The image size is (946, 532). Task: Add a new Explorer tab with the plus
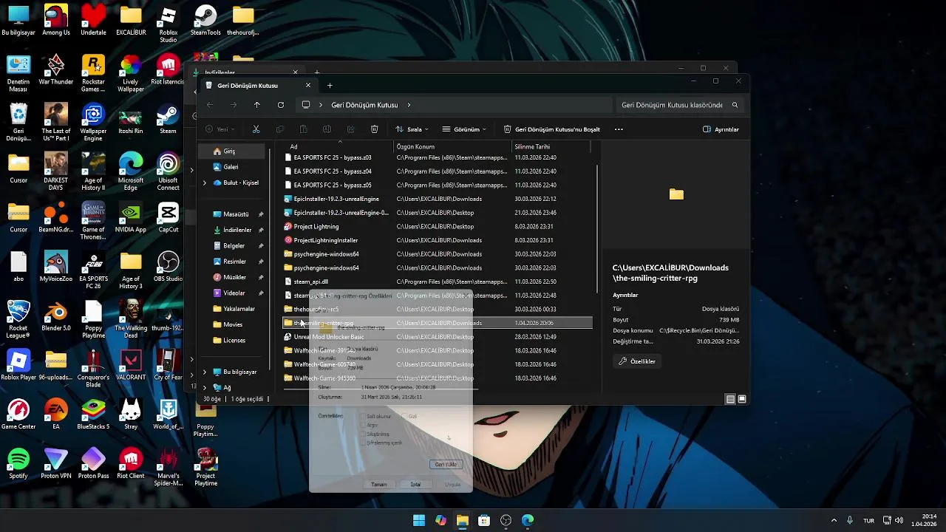(x=330, y=86)
